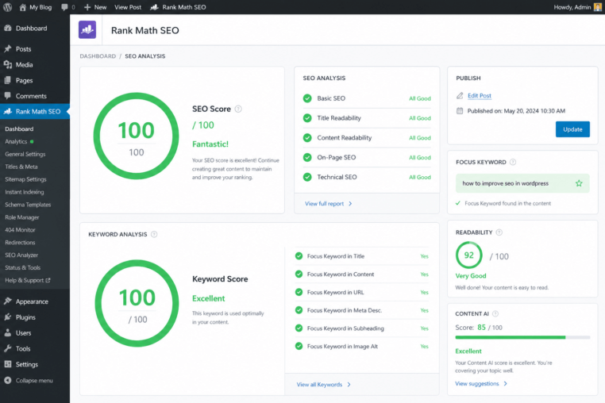Open 404 Monitor submenu
Image resolution: width=605 pixels, height=403 pixels.
(x=20, y=230)
